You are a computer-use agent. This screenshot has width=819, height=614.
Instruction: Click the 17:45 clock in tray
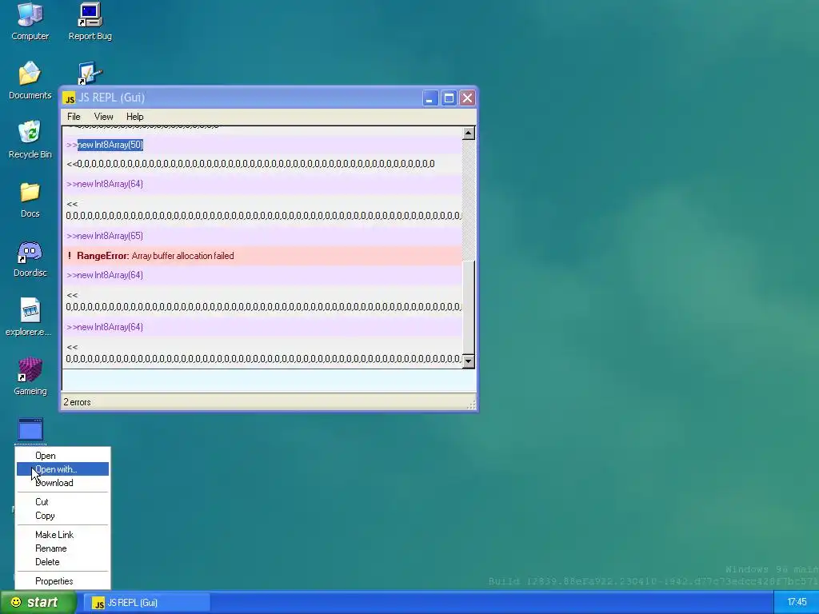797,603
